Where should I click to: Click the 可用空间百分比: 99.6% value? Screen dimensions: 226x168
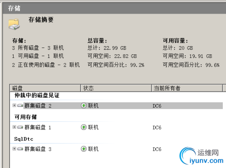coord(191,65)
